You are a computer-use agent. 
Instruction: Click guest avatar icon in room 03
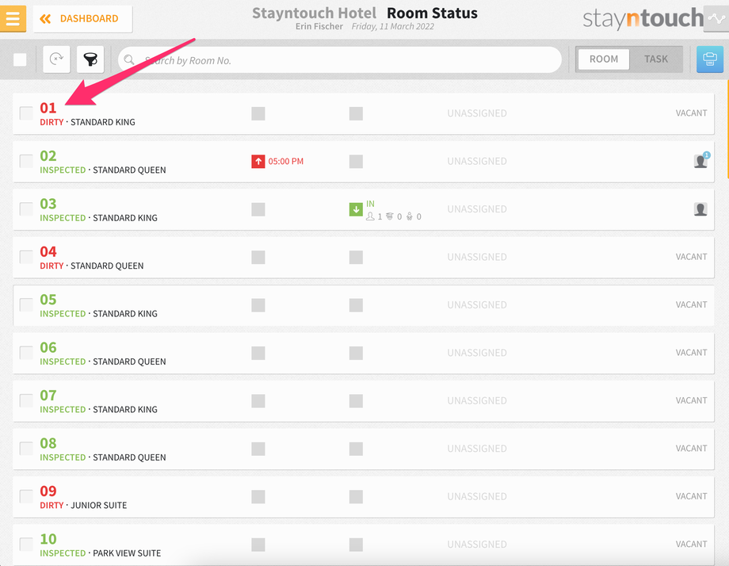pos(700,209)
